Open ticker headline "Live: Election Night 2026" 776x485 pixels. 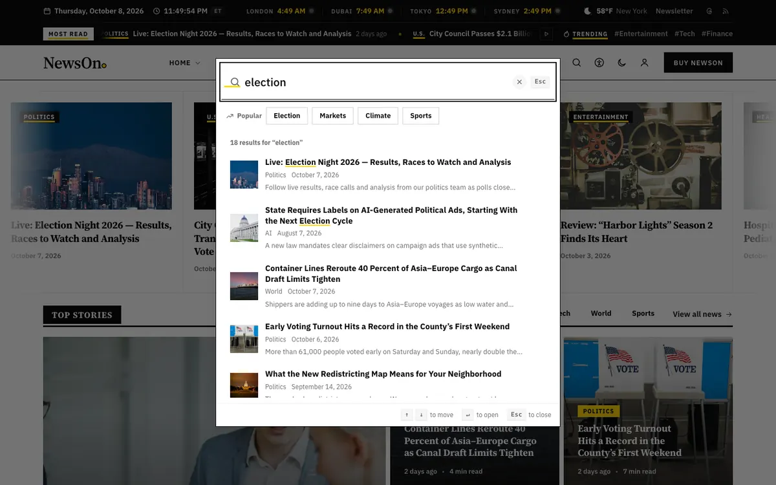(242, 34)
